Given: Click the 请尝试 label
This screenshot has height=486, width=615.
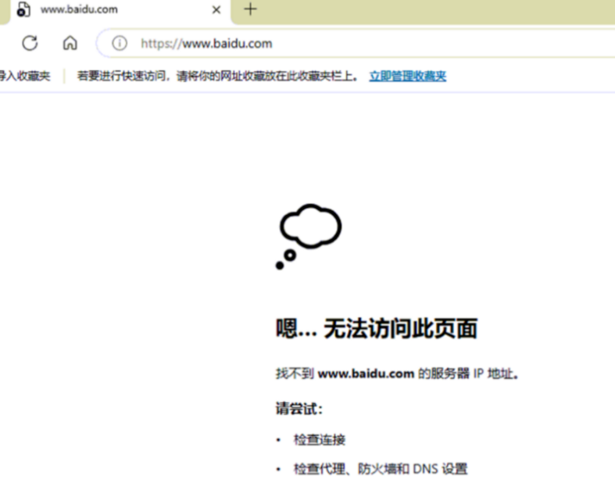Looking at the screenshot, I should click(x=299, y=409).
